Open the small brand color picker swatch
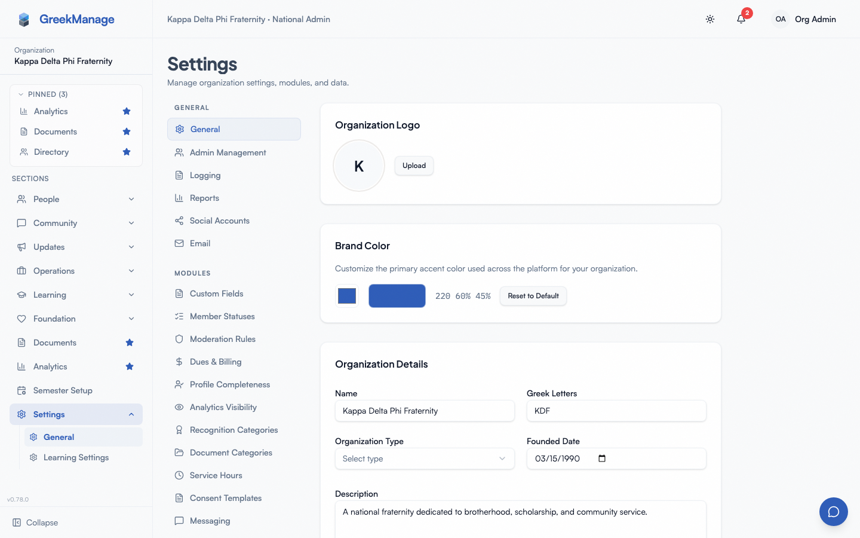The width and height of the screenshot is (860, 538). point(347,296)
